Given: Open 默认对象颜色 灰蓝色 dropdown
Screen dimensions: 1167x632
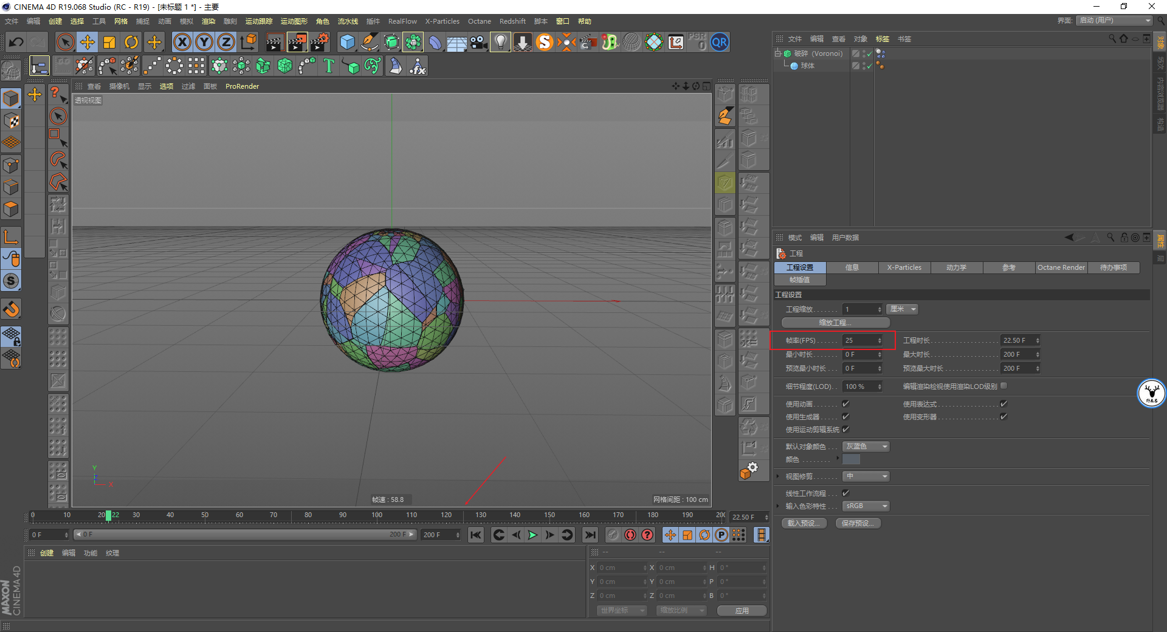Looking at the screenshot, I should pos(866,447).
